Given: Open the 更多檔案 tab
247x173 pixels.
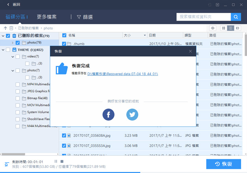Looking at the screenshot, I should click(47, 17).
